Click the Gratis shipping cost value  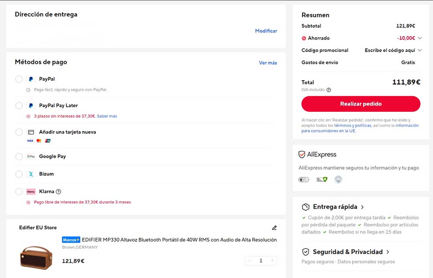pos(408,63)
